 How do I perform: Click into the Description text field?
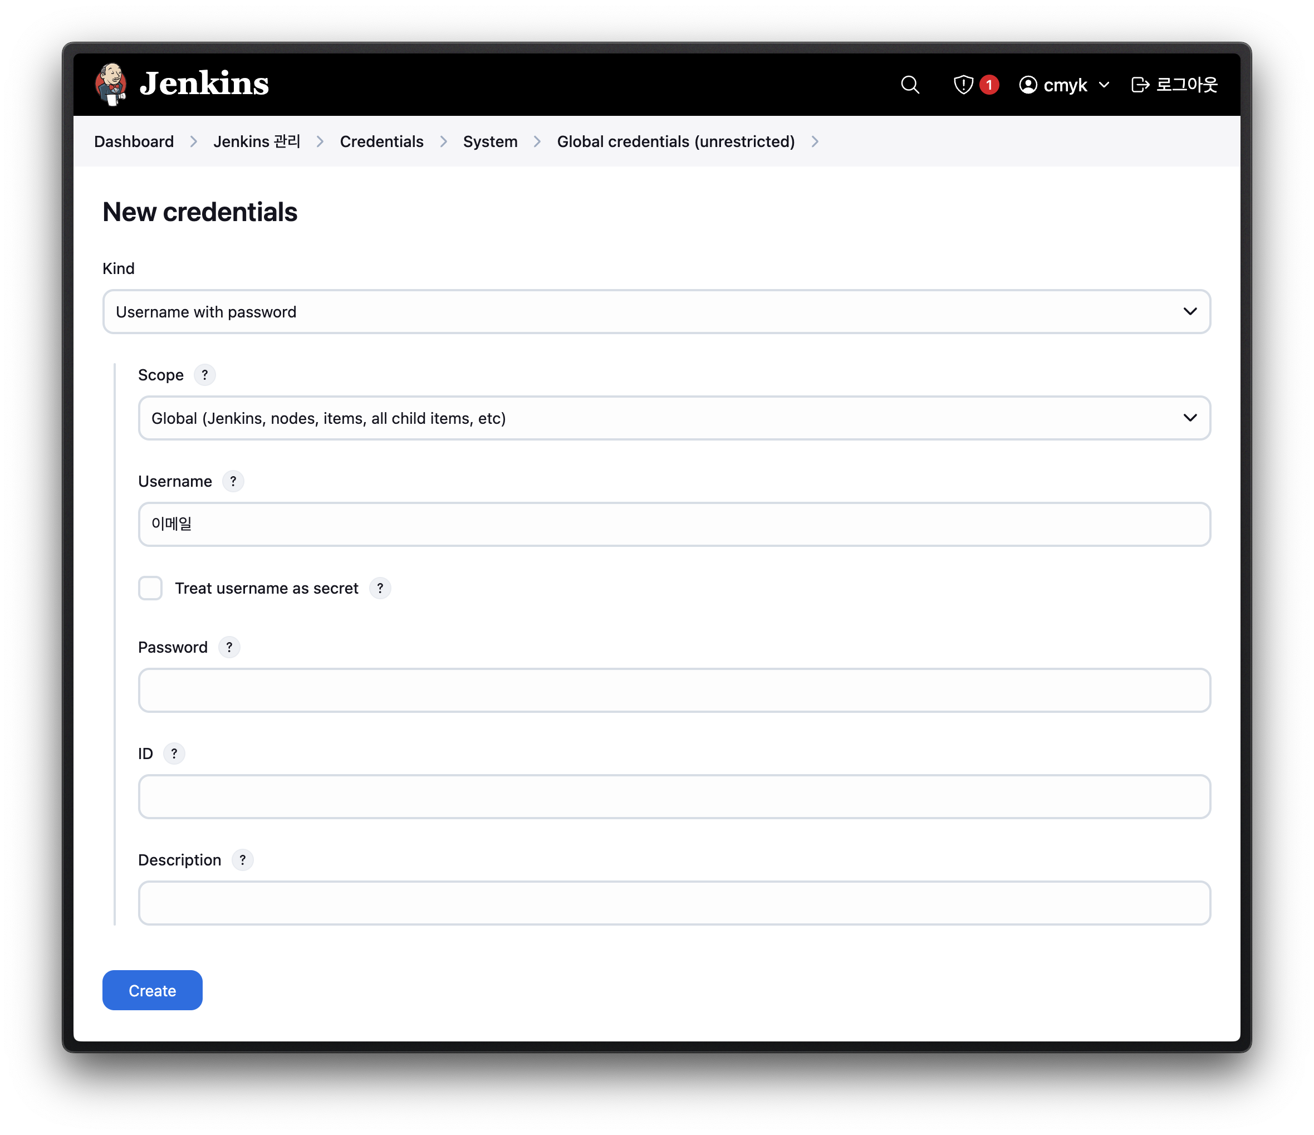pos(674,903)
